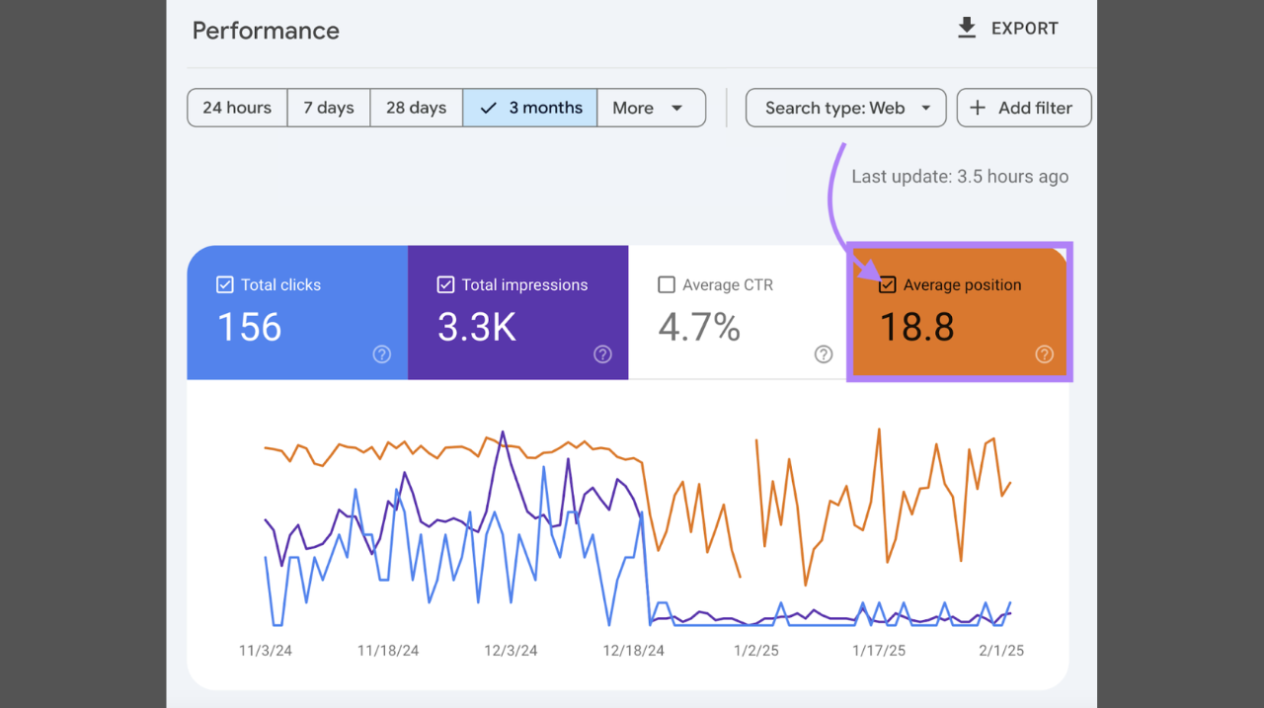1264x708 pixels.
Task: Uncheck the Total impressions checkbox
Action: click(x=445, y=284)
